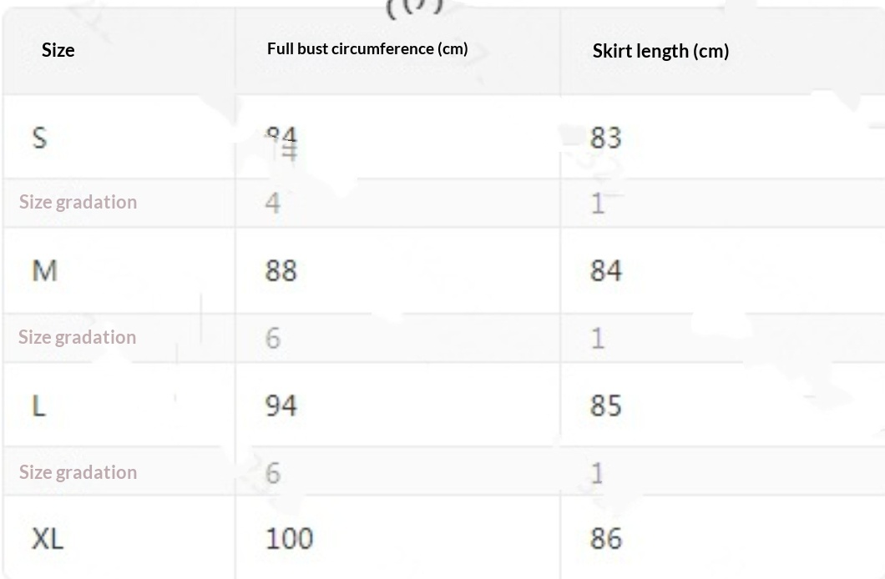Click skirt length value 84 for M
The image size is (885, 579).
606,271
